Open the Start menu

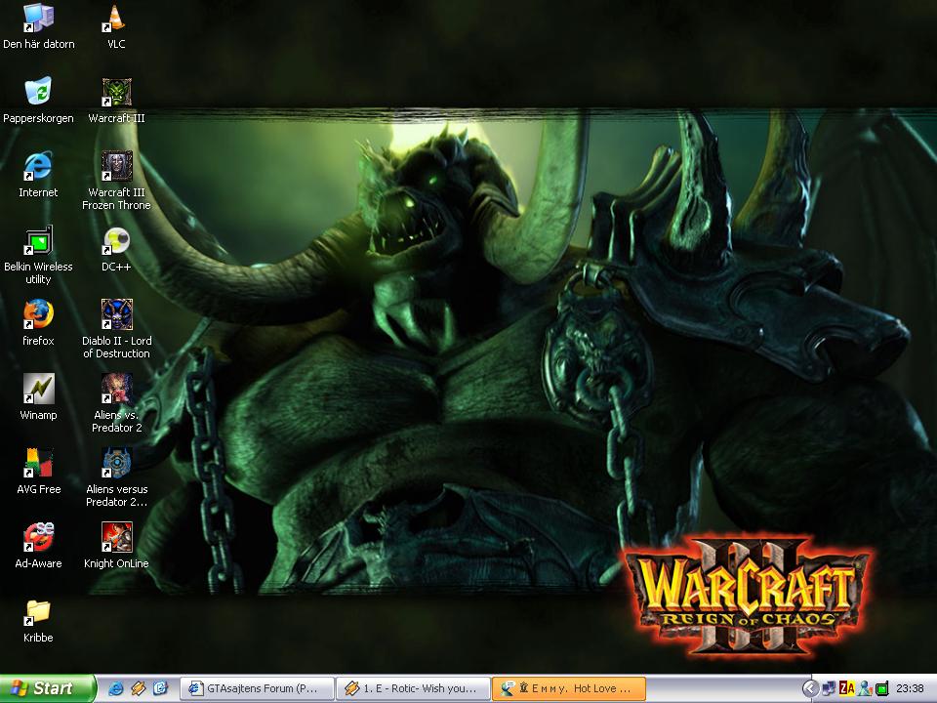(x=47, y=688)
